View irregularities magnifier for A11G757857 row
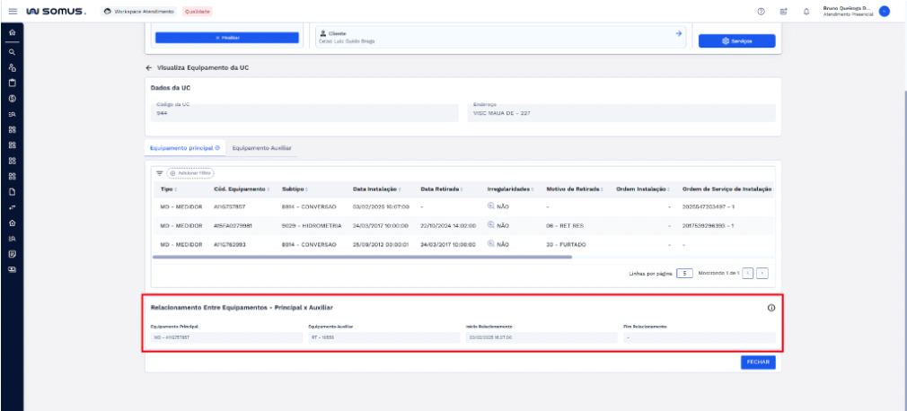Viewport: 907px width, 411px height. [x=491, y=206]
